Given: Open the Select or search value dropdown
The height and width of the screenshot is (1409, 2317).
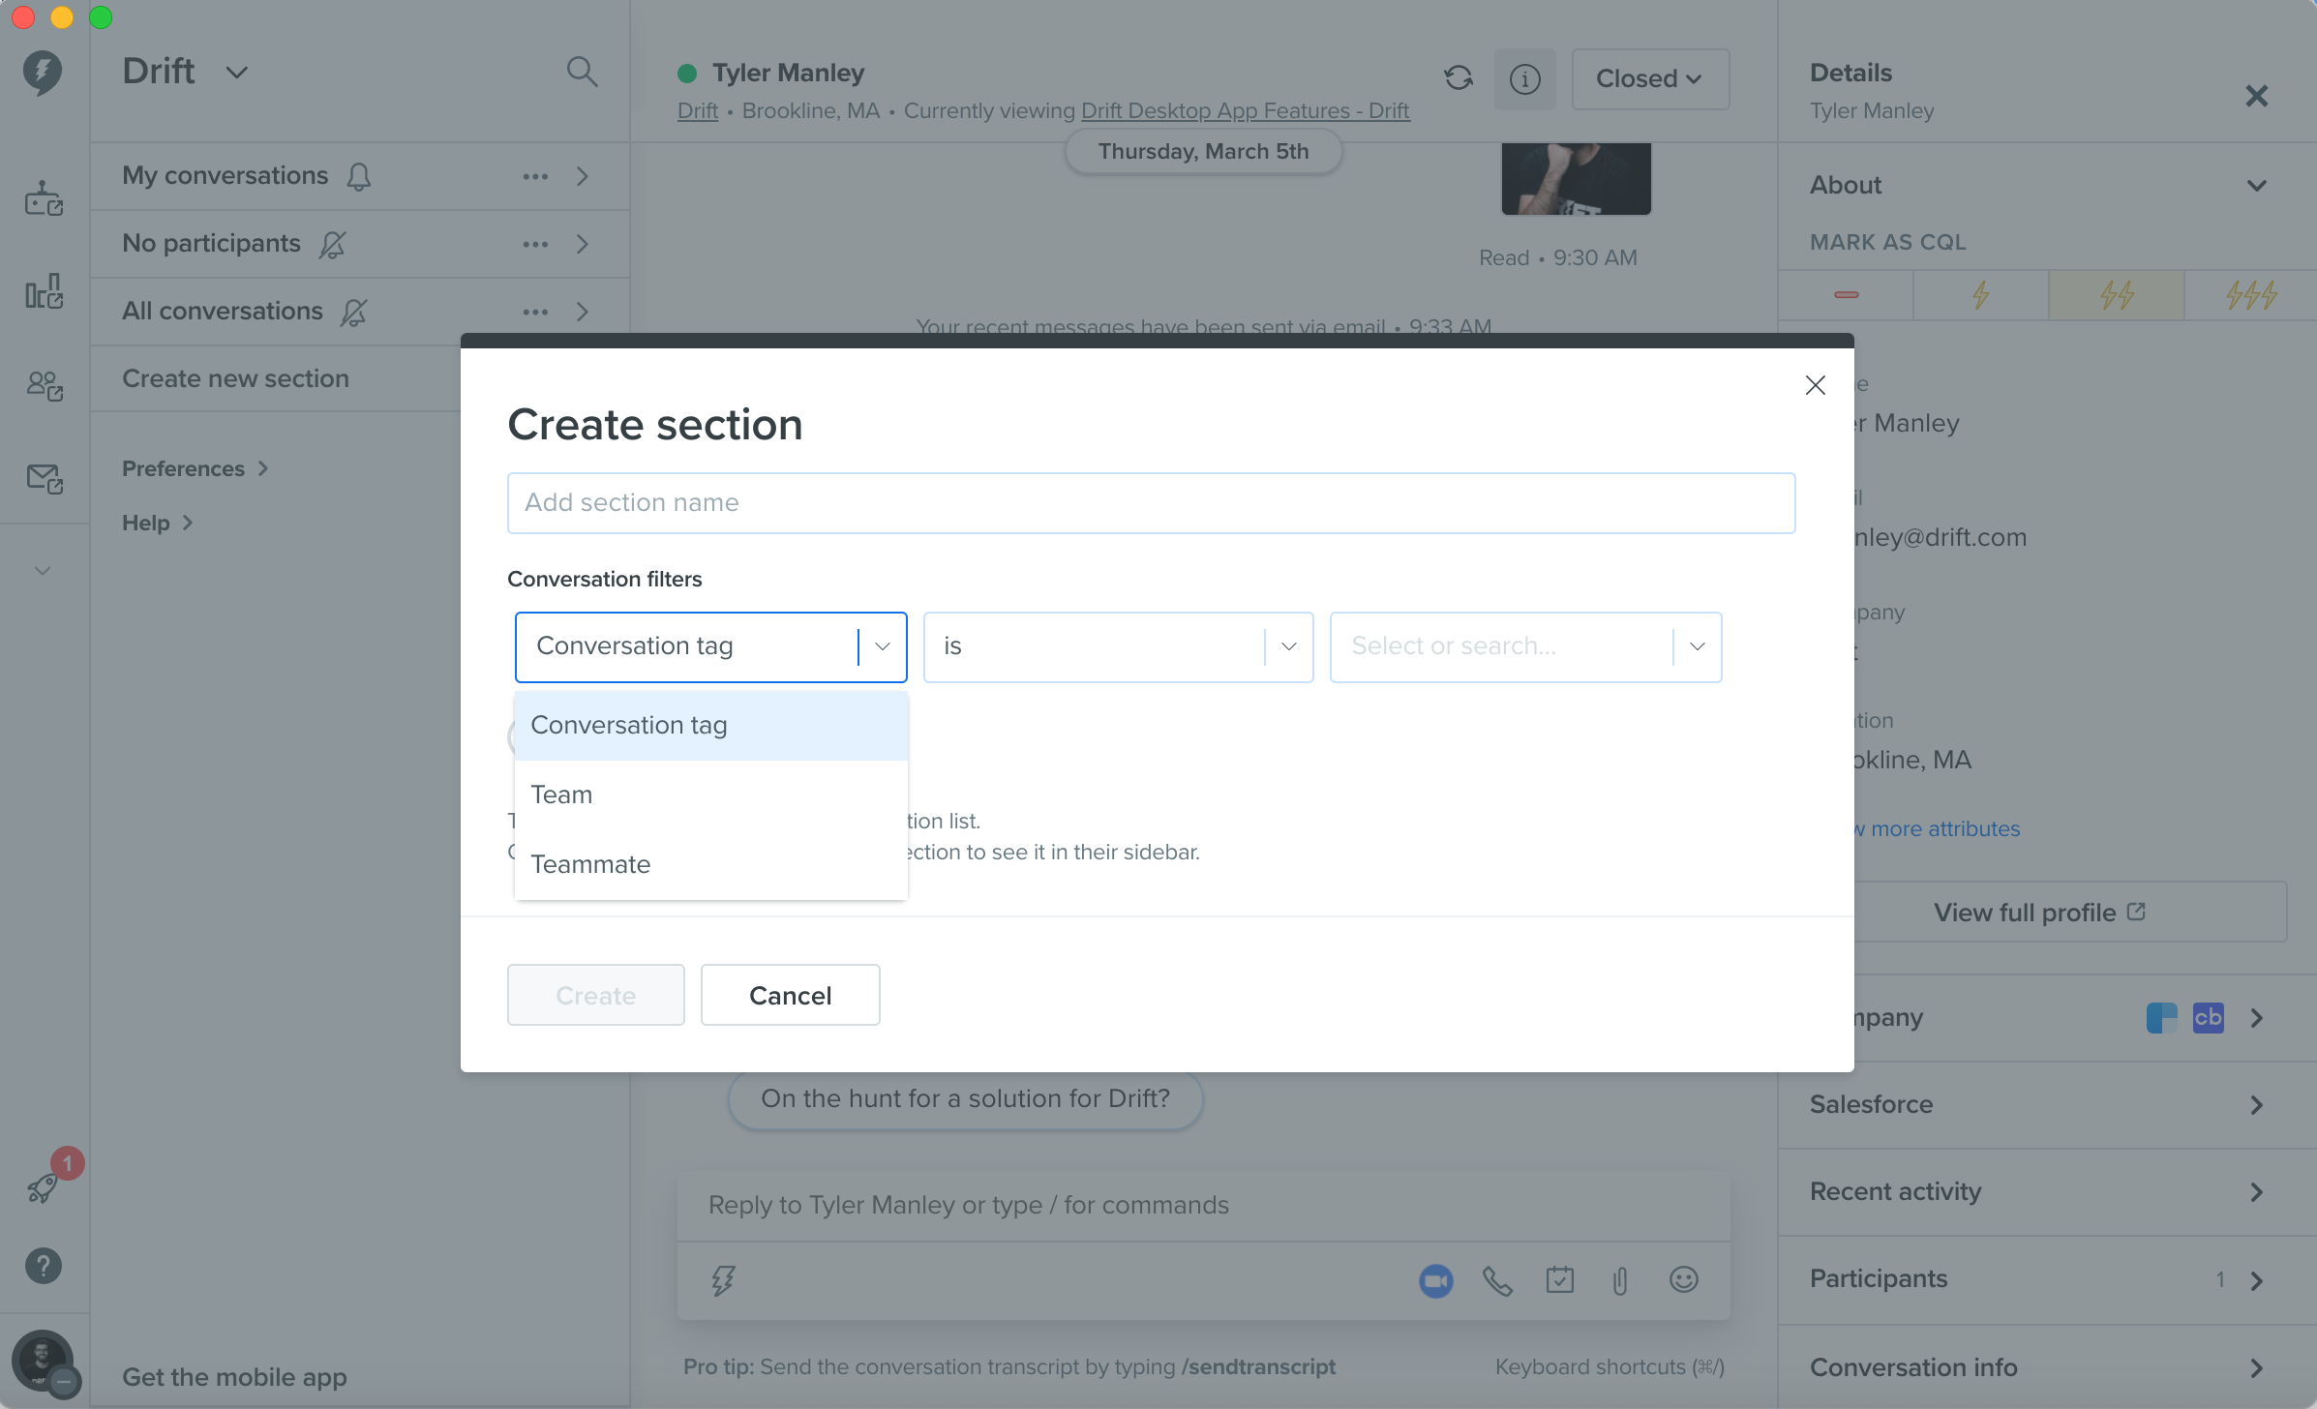Looking at the screenshot, I should coord(1525,646).
